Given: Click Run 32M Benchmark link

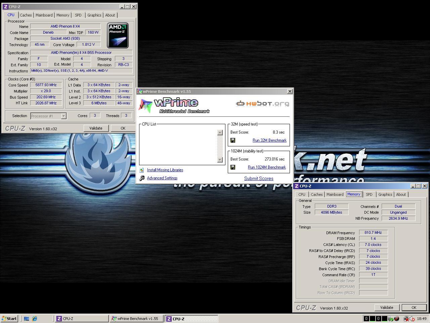Looking at the screenshot, I should coord(269,140).
